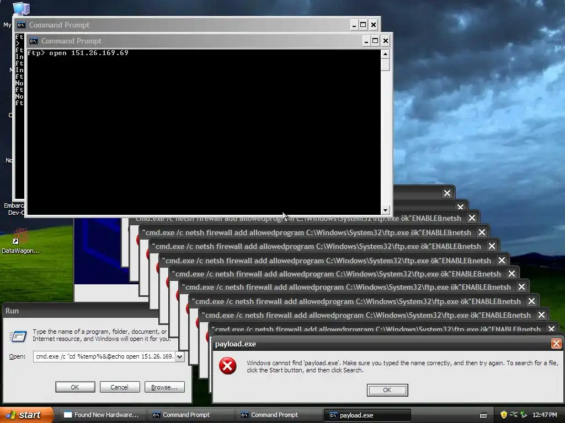Viewport: 565px width, 423px height.
Task: Open DataWagon desktop shortcut
Action: click(20, 241)
